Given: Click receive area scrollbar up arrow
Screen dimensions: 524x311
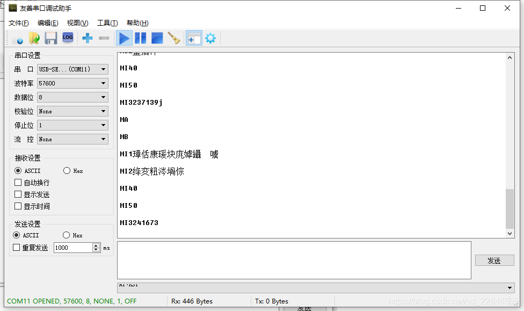Looking at the screenshot, I should pos(510,57).
